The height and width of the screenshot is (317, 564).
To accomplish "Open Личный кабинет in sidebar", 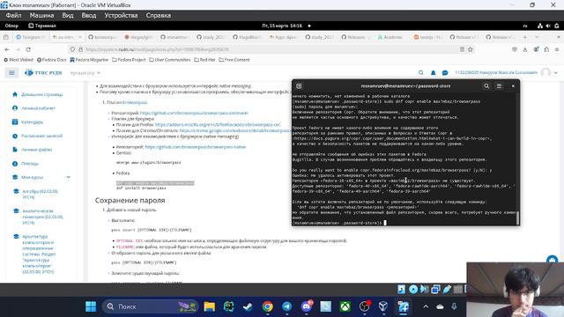I will 34,108.
